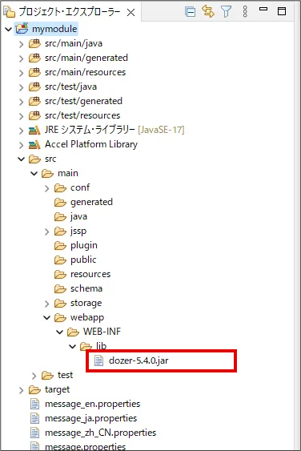Expand the test folder

(34, 376)
